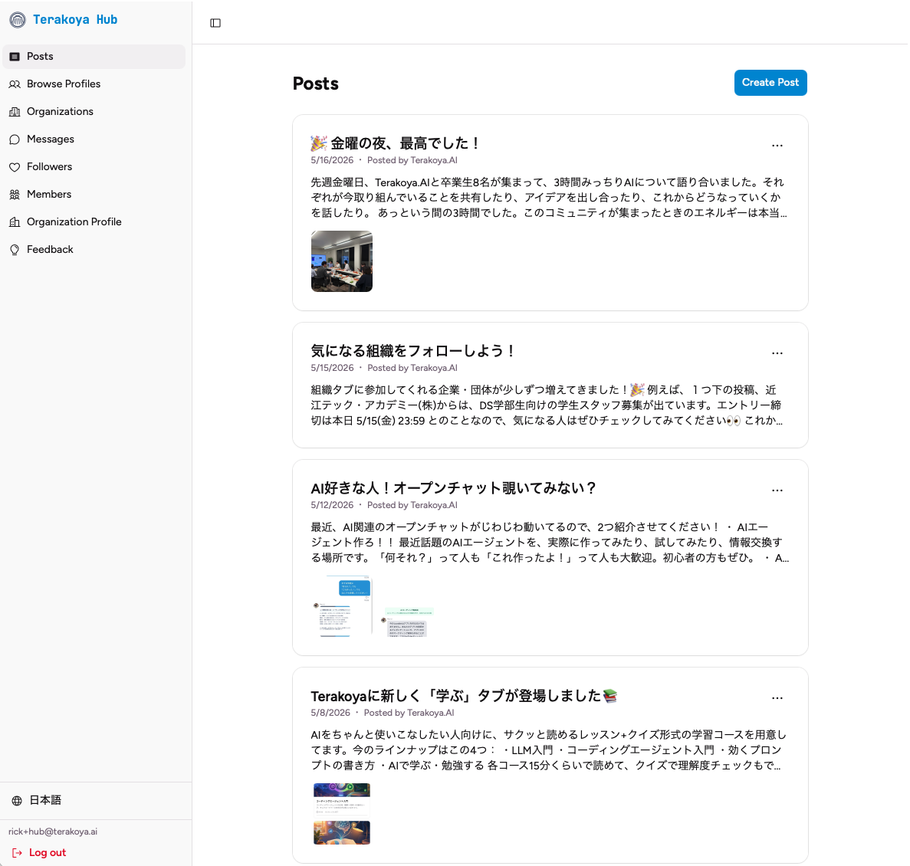Click the Messages chat bubble icon
The height and width of the screenshot is (866, 910).
point(15,139)
